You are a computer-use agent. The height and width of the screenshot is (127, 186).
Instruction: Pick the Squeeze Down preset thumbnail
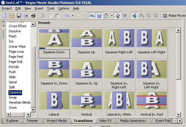[54, 38]
